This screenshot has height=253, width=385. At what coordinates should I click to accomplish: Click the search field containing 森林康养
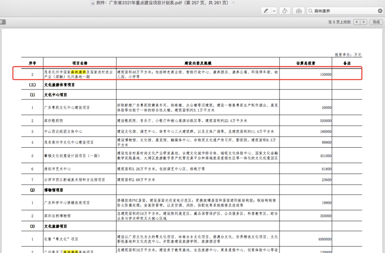tap(345, 11)
